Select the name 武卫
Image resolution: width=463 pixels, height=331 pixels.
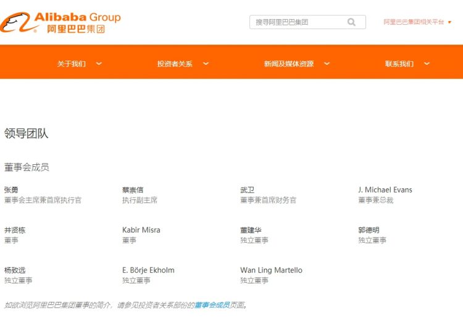coord(248,190)
